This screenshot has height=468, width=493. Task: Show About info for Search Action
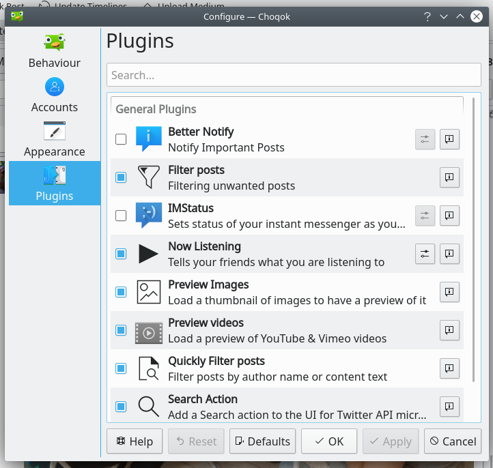449,407
